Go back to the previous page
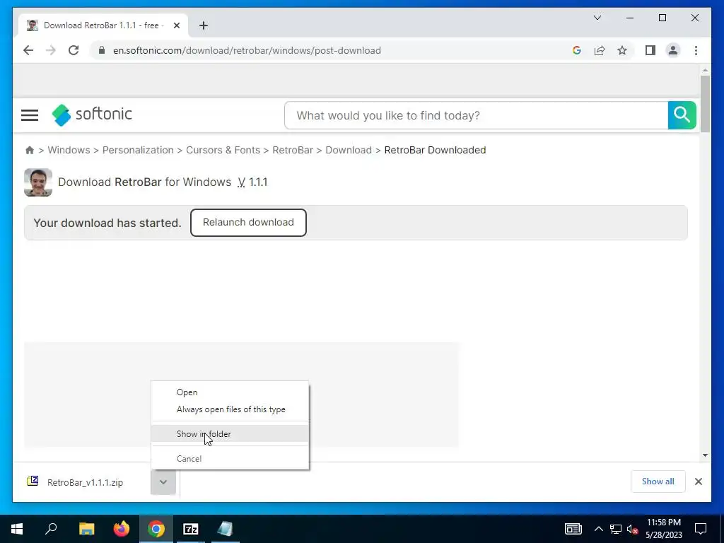The width and height of the screenshot is (724, 543). click(28, 50)
